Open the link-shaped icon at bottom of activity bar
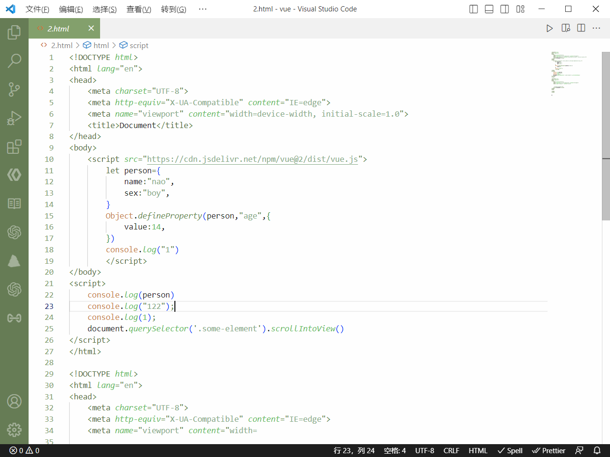The image size is (610, 457). point(14,318)
